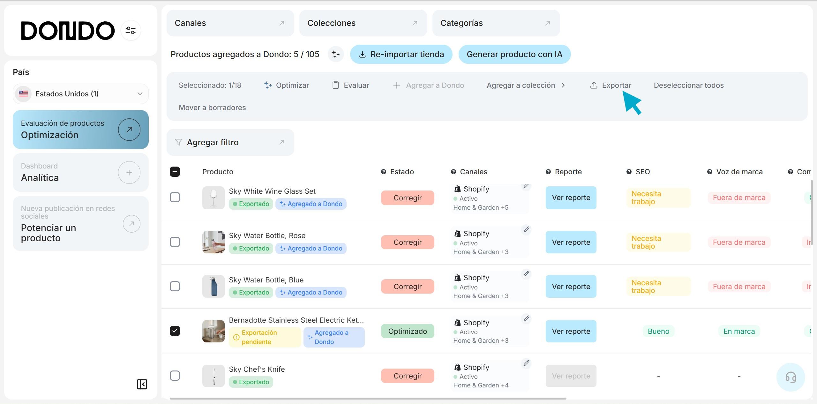Viewport: 817px width, 404px height.
Task: Open the Estados Unidos country dropdown
Action: click(81, 94)
